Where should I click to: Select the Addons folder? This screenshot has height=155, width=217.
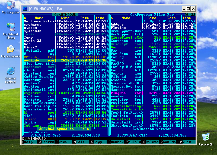[x=152, y=24]
